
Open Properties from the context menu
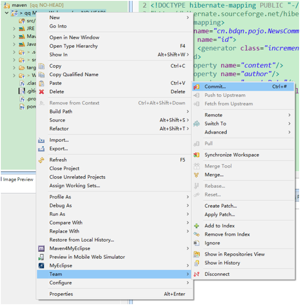[x=115, y=294]
